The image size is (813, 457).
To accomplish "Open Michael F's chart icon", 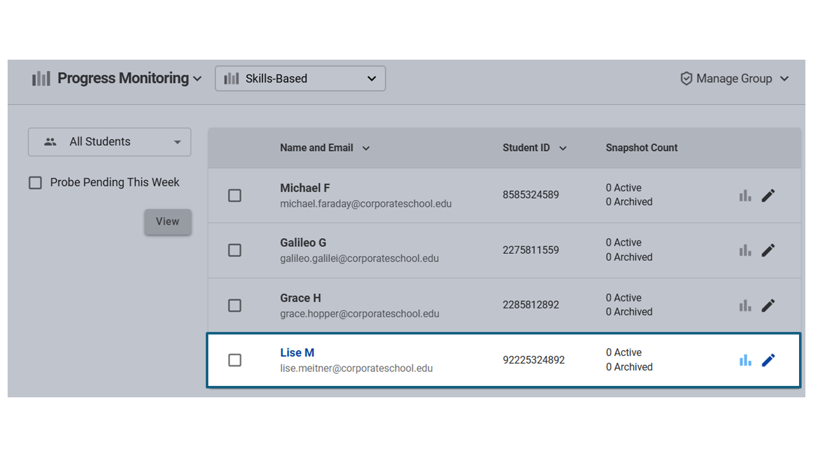I will click(745, 195).
